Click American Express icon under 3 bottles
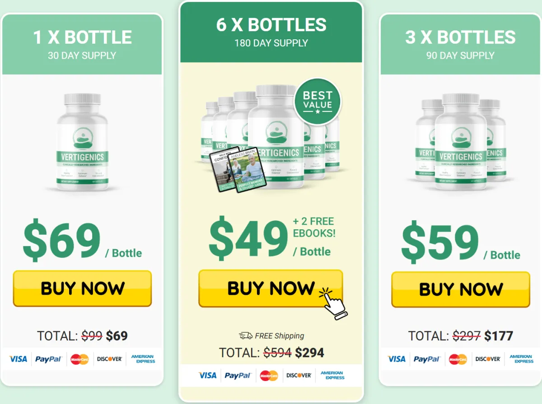 tap(521, 359)
